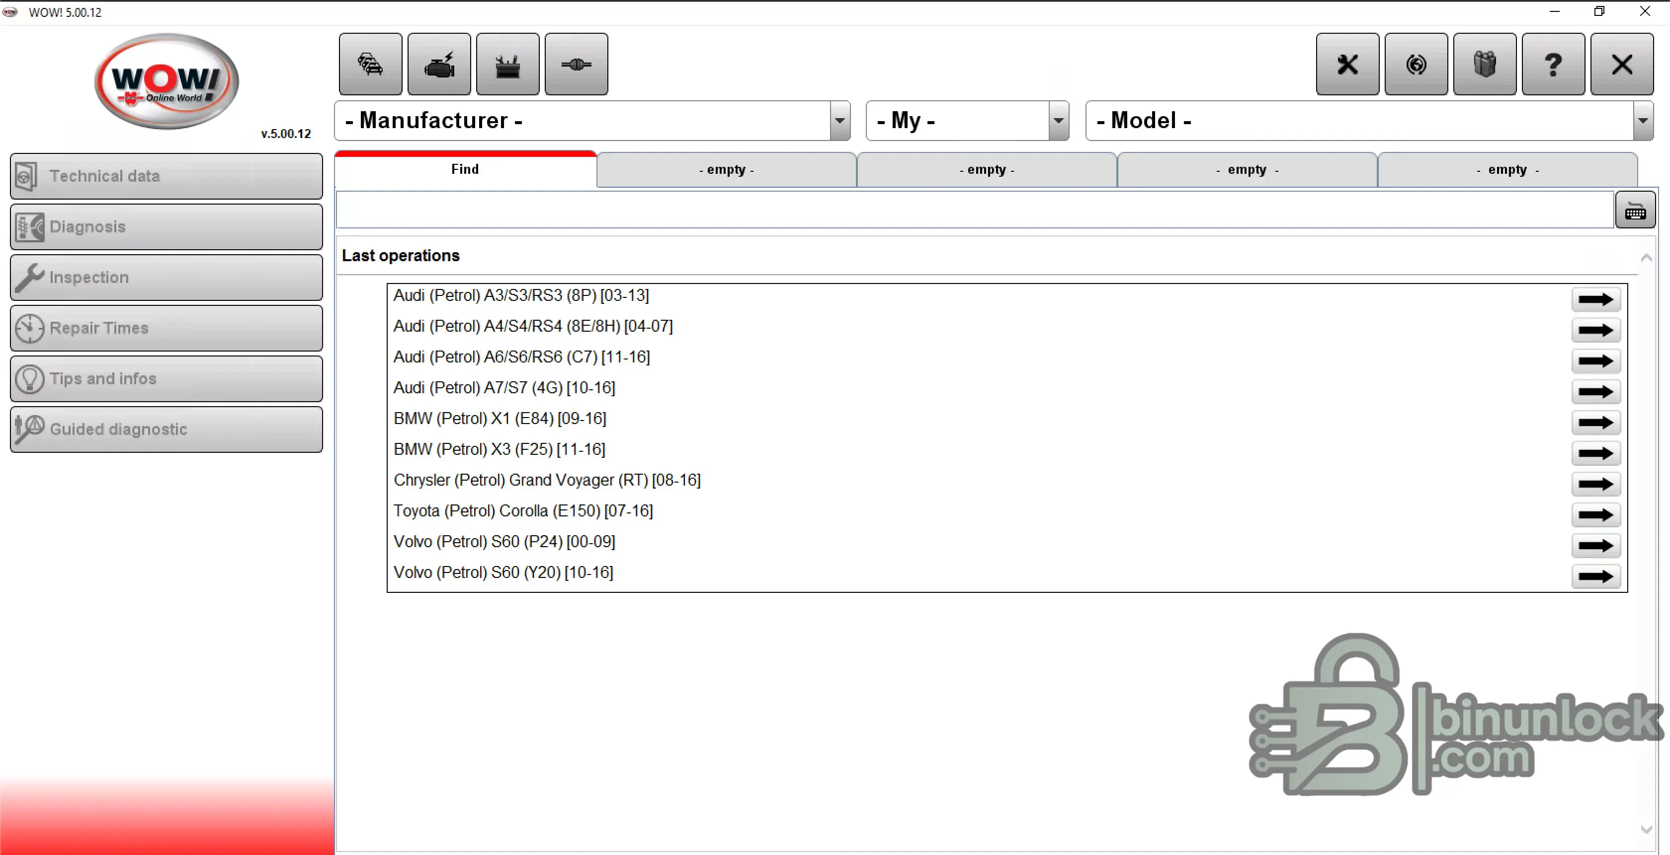1670x855 pixels.
Task: Open the gift box icon
Action: 1485,64
